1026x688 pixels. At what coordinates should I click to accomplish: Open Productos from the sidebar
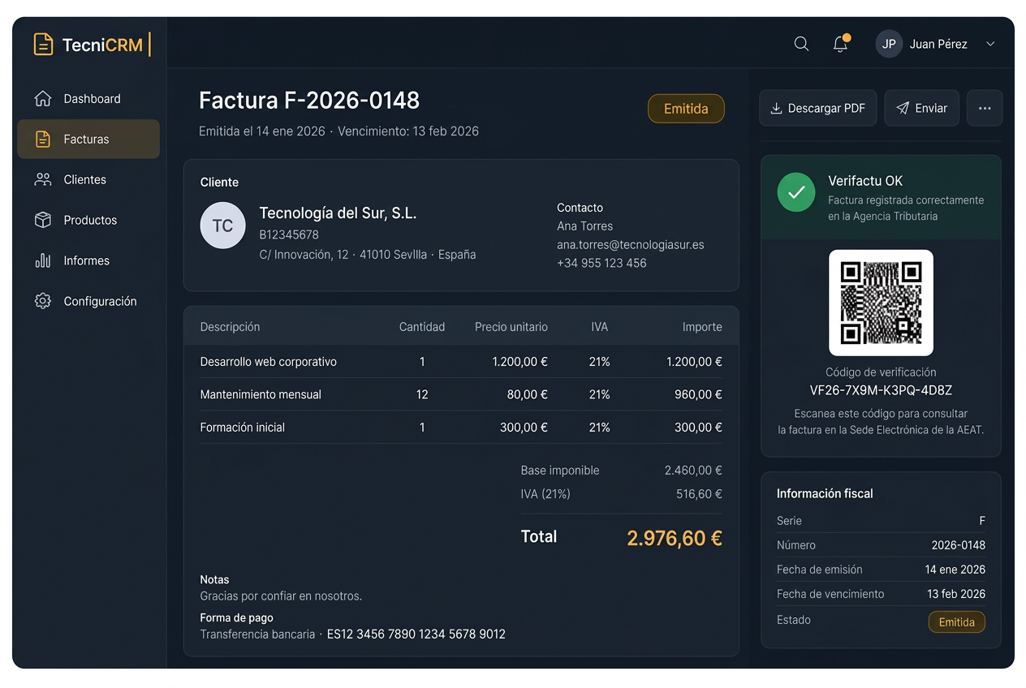(88, 221)
